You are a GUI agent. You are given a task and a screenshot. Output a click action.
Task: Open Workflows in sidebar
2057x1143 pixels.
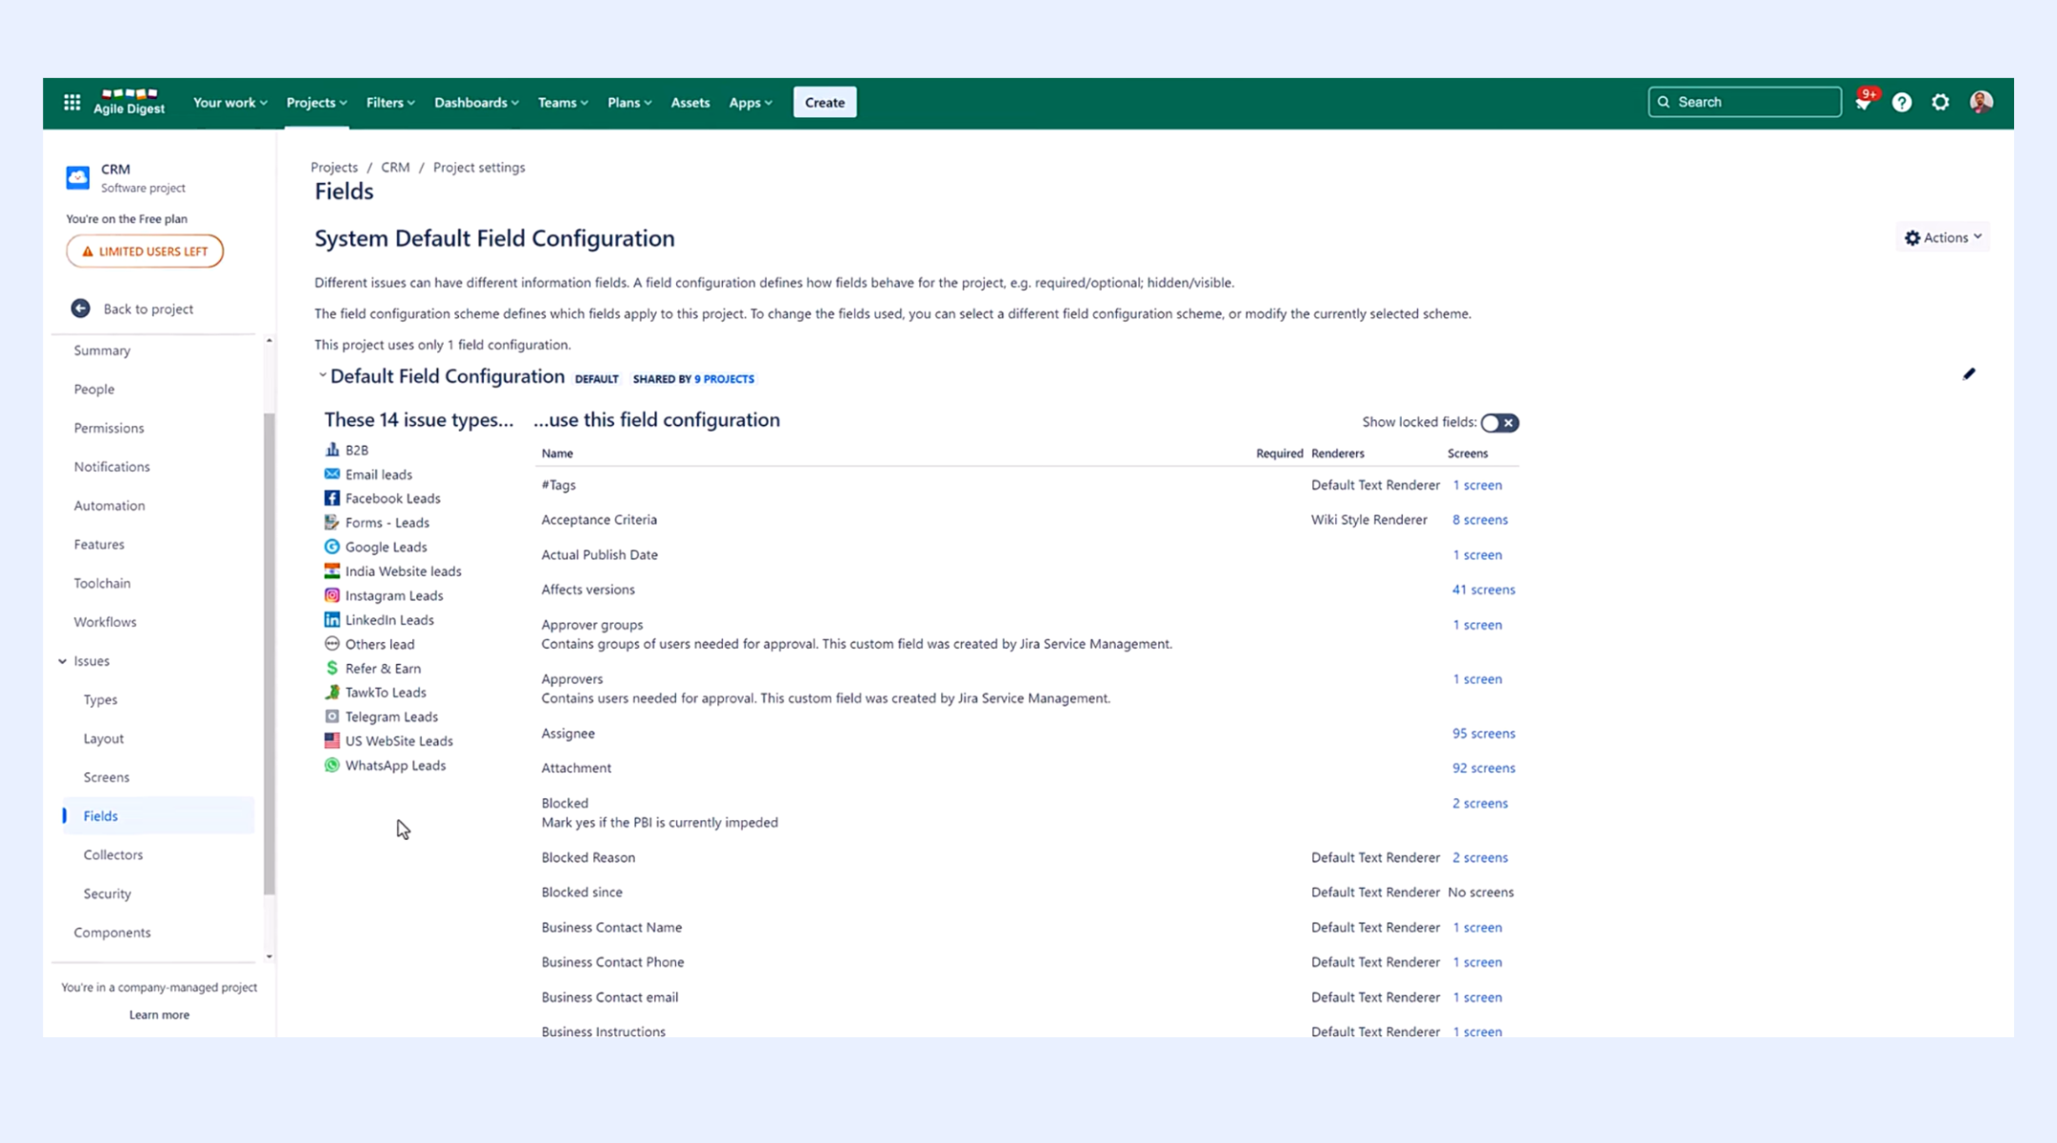105,622
